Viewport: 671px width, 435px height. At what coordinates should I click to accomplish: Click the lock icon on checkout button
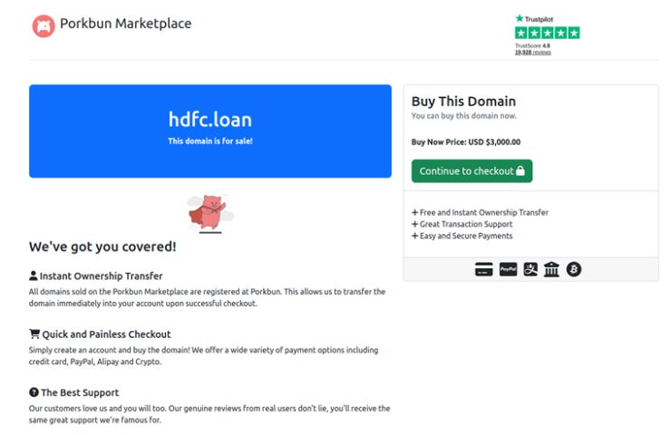pos(520,170)
